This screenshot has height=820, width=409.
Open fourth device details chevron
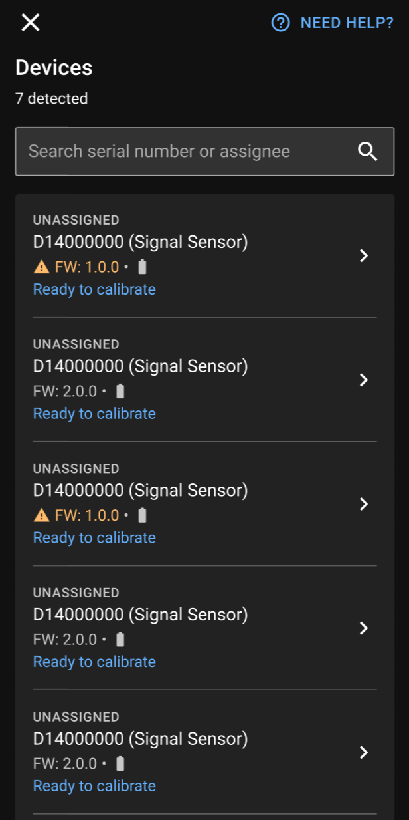tap(363, 628)
